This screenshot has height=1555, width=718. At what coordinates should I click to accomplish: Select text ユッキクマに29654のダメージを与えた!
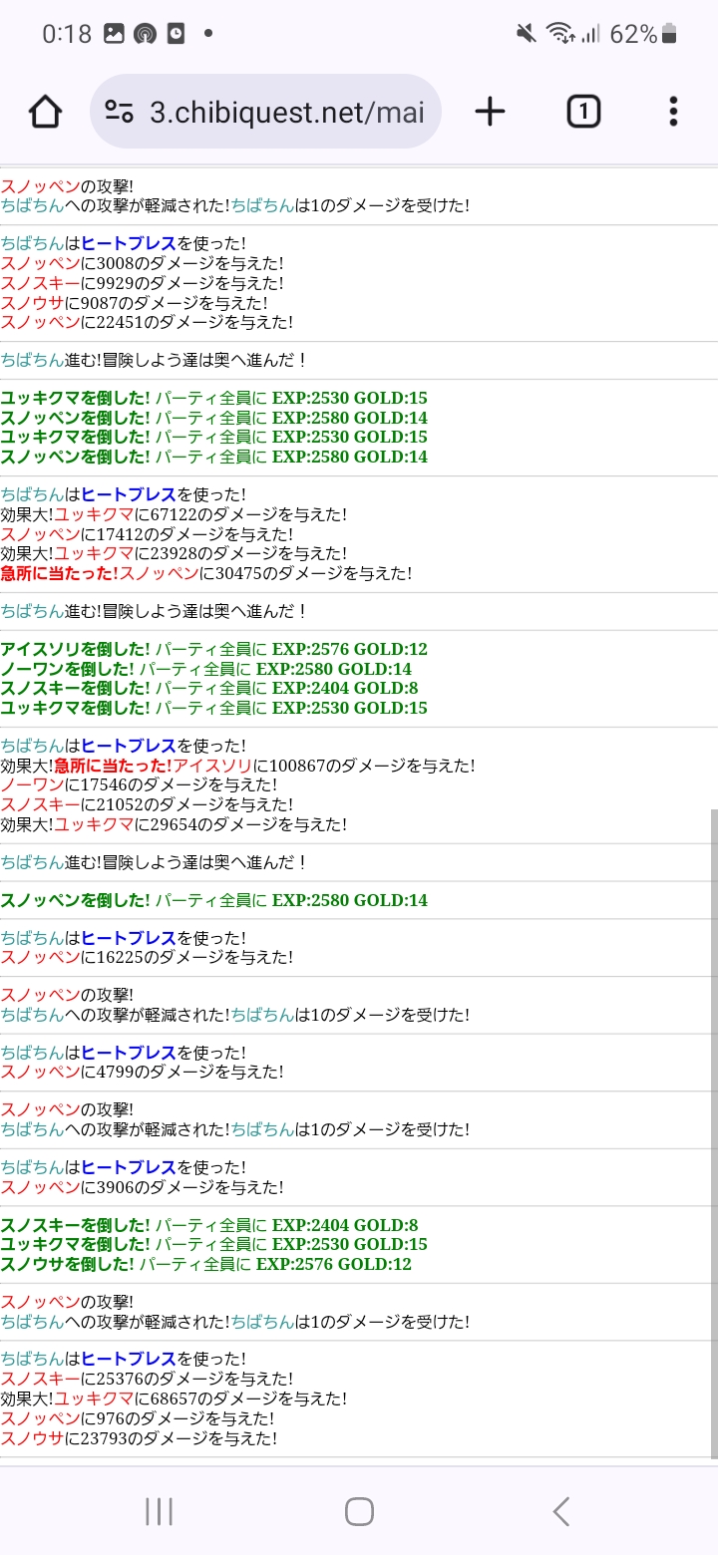click(200, 824)
